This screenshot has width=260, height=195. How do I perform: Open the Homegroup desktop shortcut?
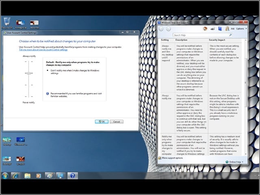pos(21,24)
